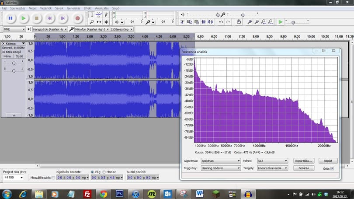Select the Envelope tool
The image size is (354, 199).
pyautogui.click(x=99, y=15)
